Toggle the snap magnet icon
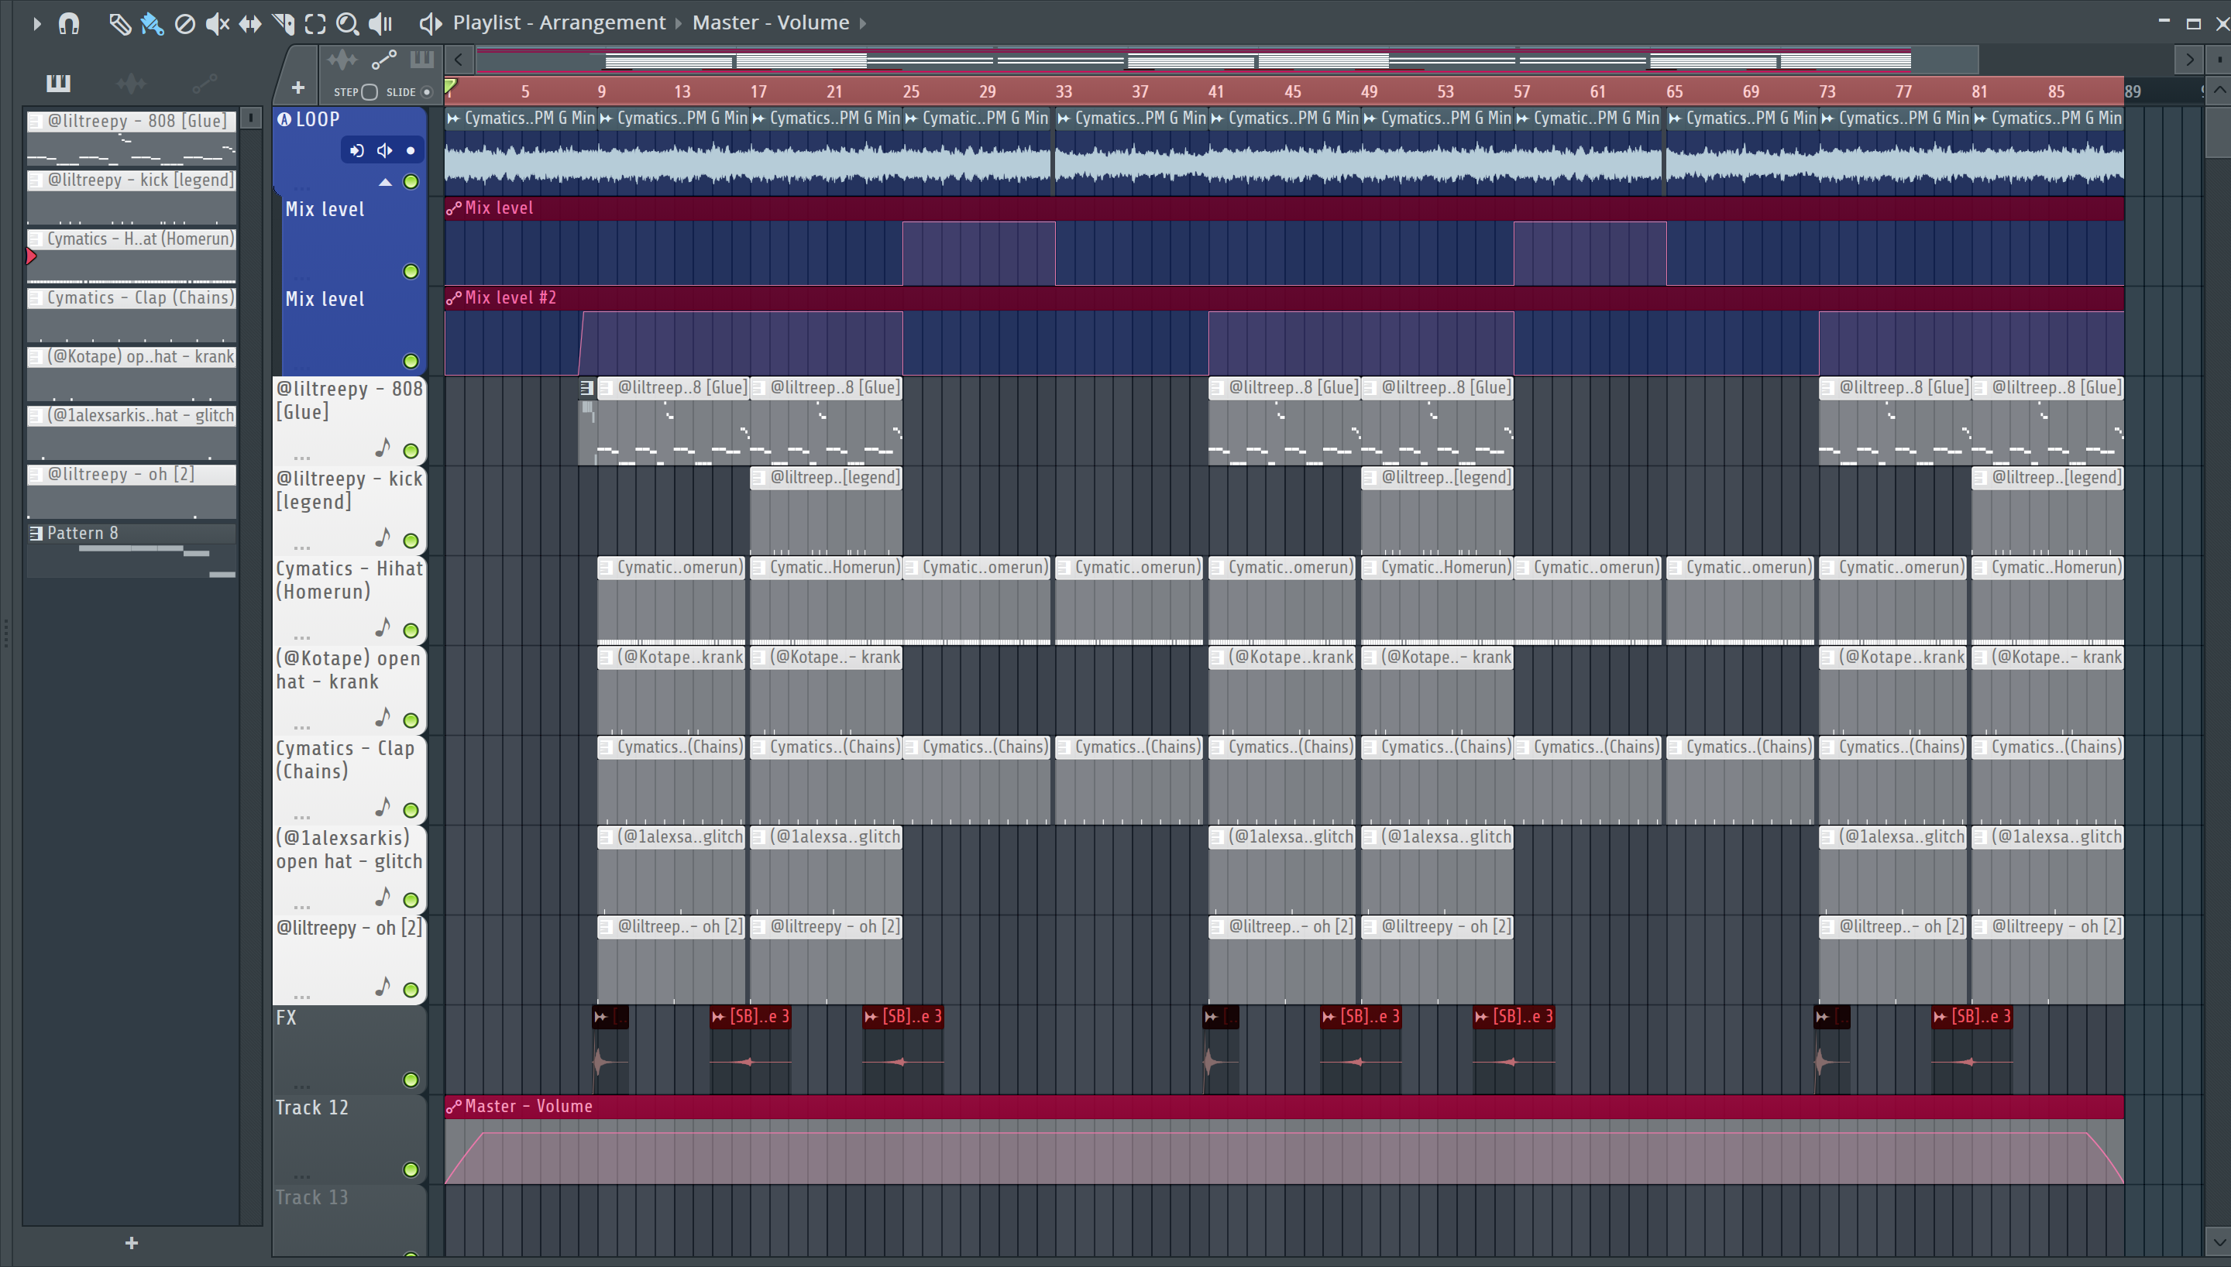The height and width of the screenshot is (1267, 2231). pos(69,23)
